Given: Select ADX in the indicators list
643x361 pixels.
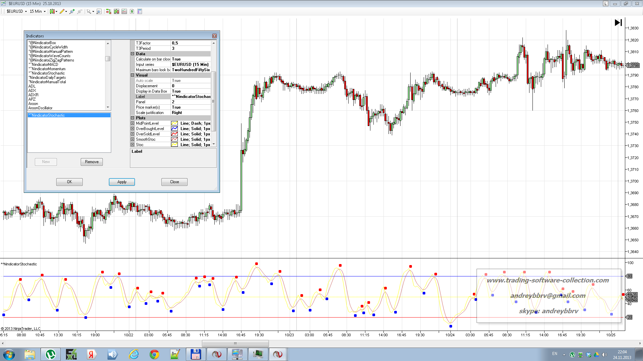Looking at the screenshot, I should coord(32,91).
